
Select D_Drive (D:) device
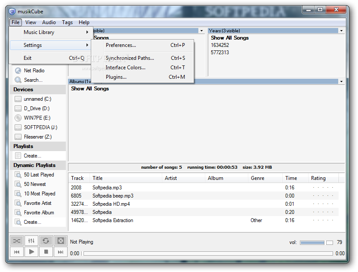(x=37, y=108)
